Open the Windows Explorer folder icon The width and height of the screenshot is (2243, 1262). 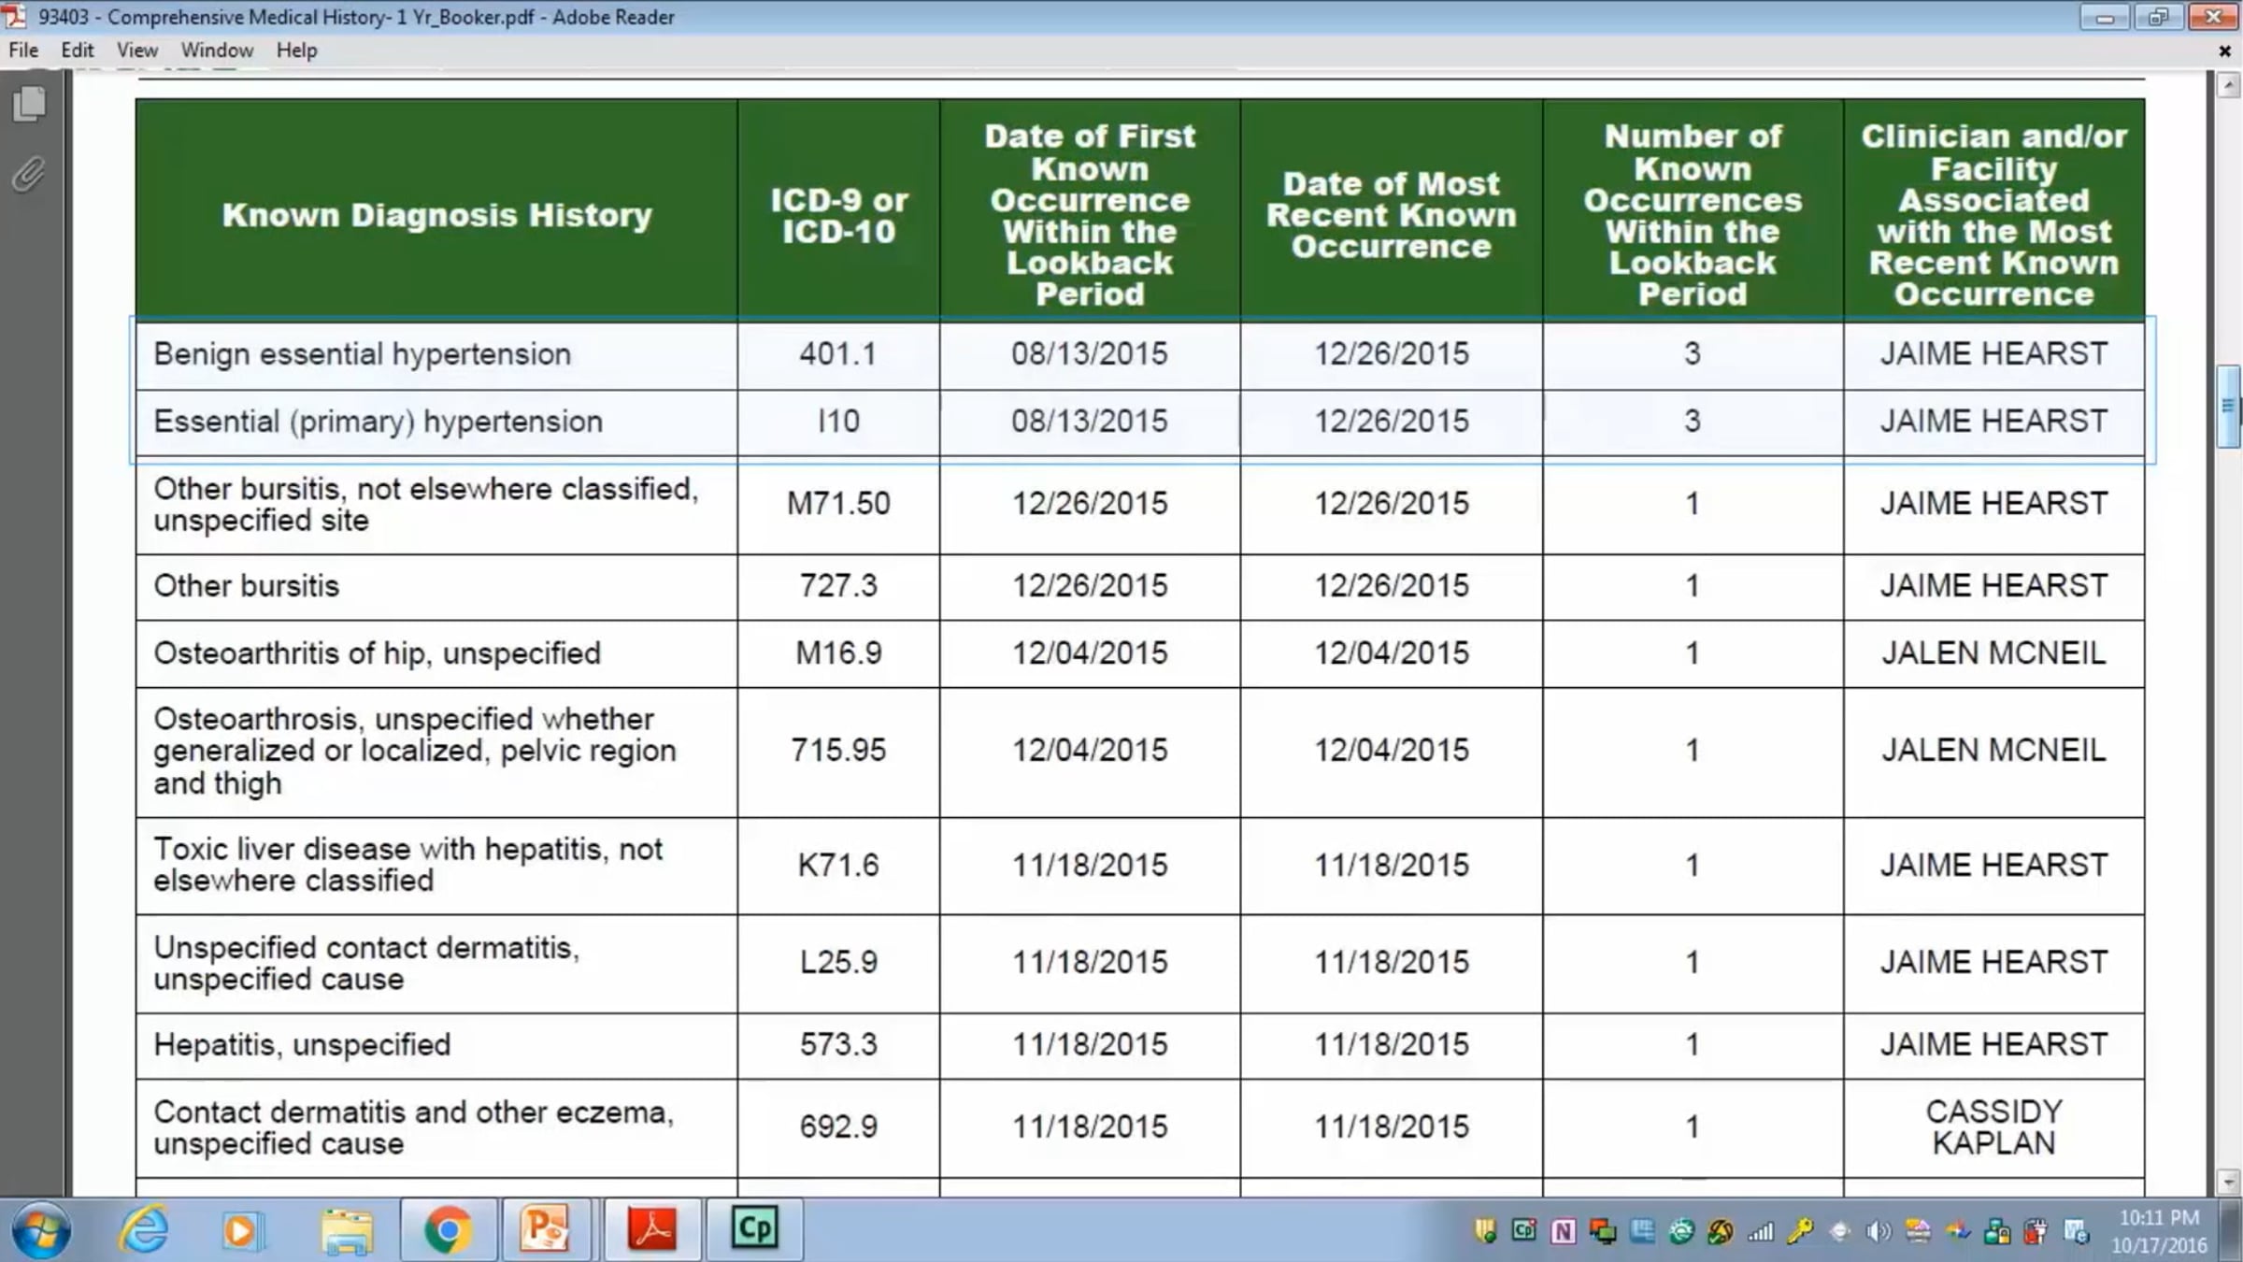pyautogui.click(x=347, y=1230)
